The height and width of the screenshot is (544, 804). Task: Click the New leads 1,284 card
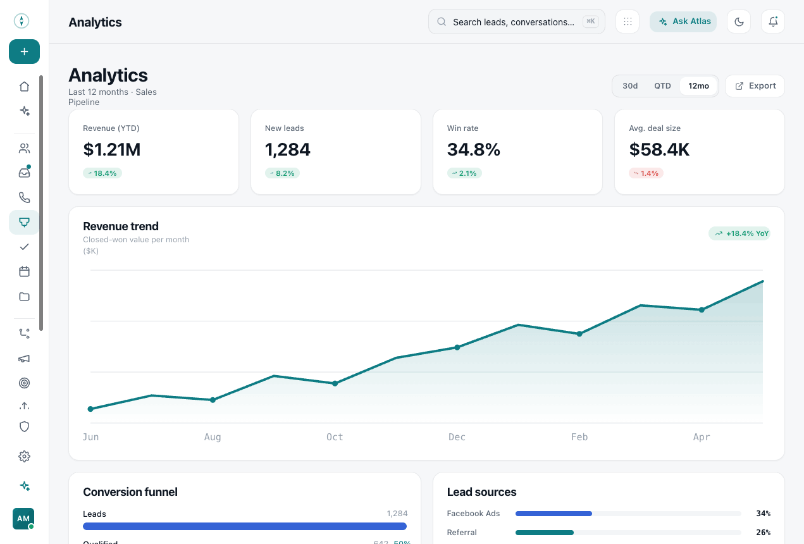point(336,152)
